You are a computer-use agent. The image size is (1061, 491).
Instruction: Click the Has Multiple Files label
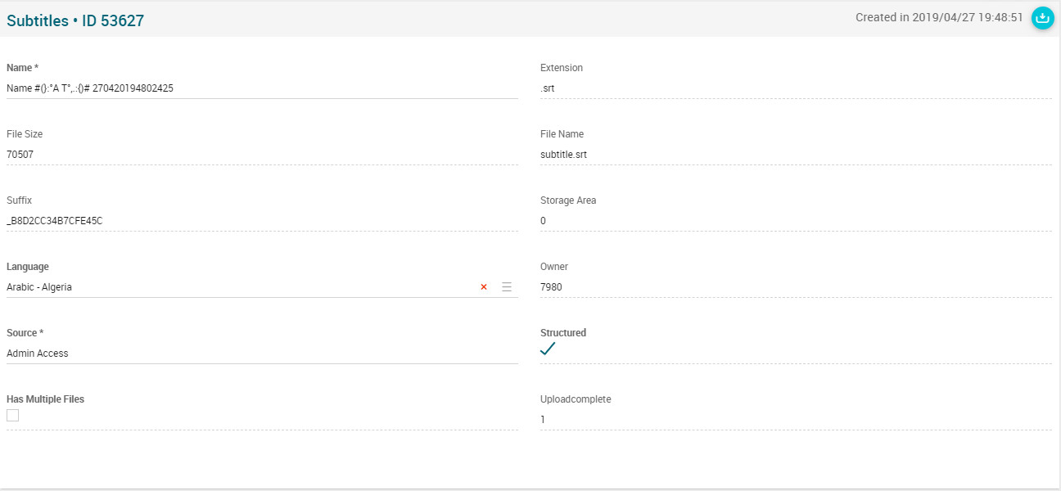click(45, 399)
